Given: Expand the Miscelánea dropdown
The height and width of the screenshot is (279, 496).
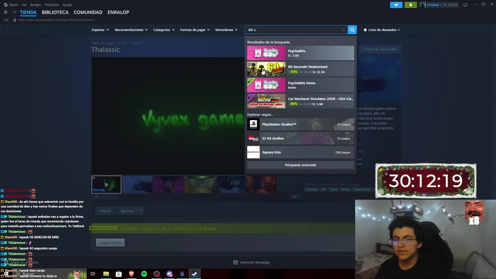Looking at the screenshot, I should tap(226, 30).
